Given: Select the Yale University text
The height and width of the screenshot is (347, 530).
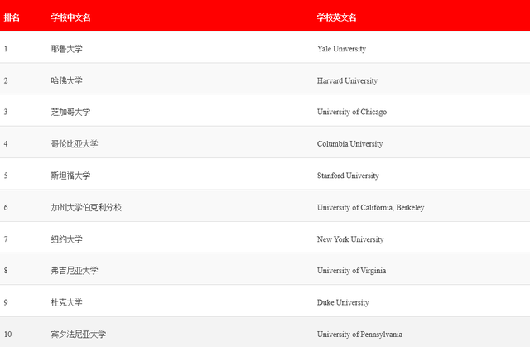Looking at the screenshot, I should pos(341,49).
